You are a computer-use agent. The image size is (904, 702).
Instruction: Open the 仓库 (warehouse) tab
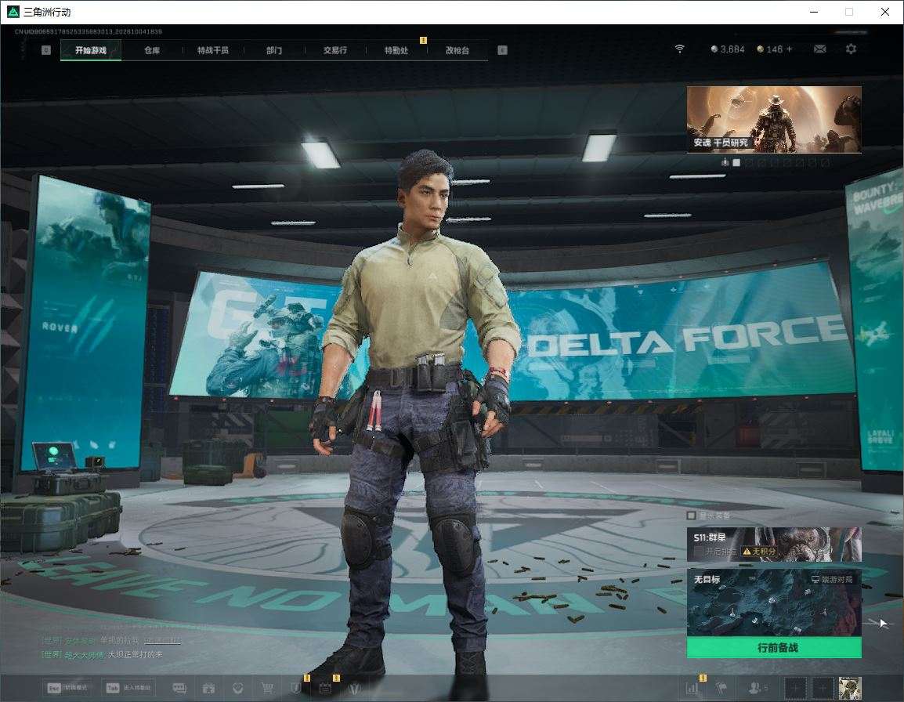pyautogui.click(x=152, y=50)
